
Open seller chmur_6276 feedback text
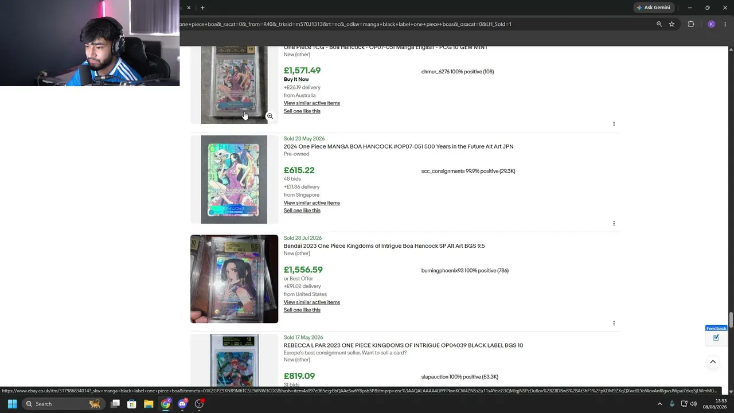(x=458, y=72)
